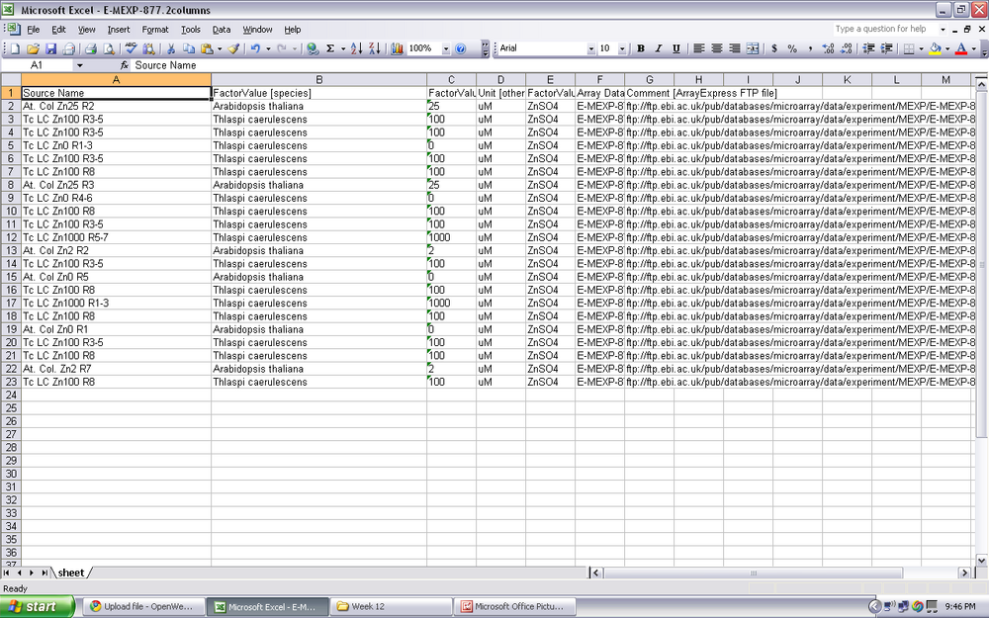Expand the Arial font name dropdown
This screenshot has width=989, height=618.
591,48
